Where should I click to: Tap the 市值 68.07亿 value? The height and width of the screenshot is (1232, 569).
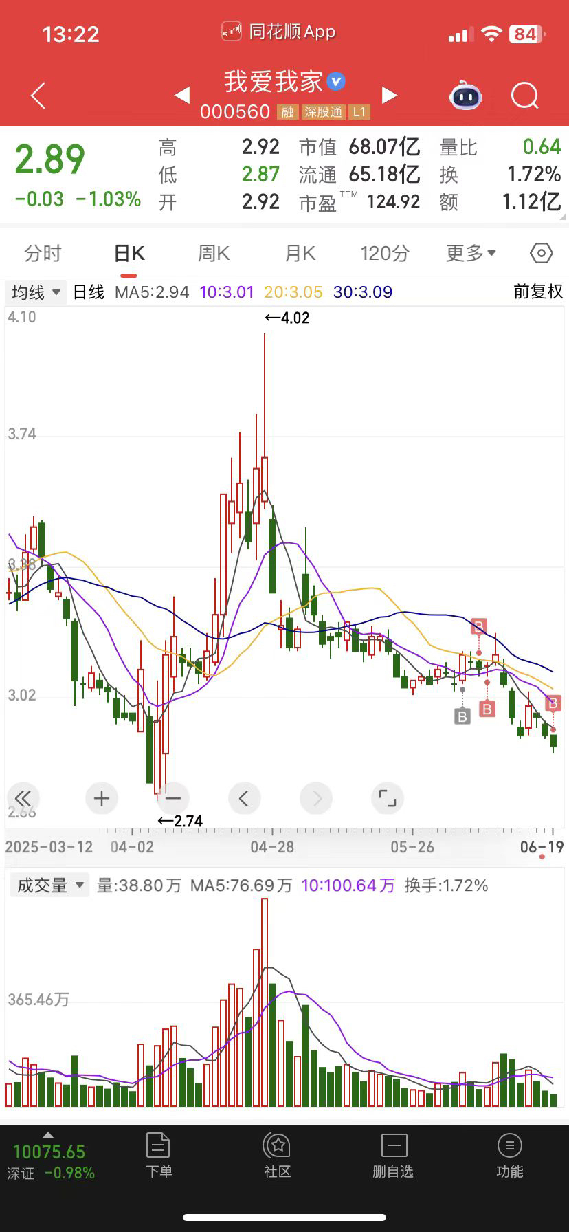pos(384,146)
